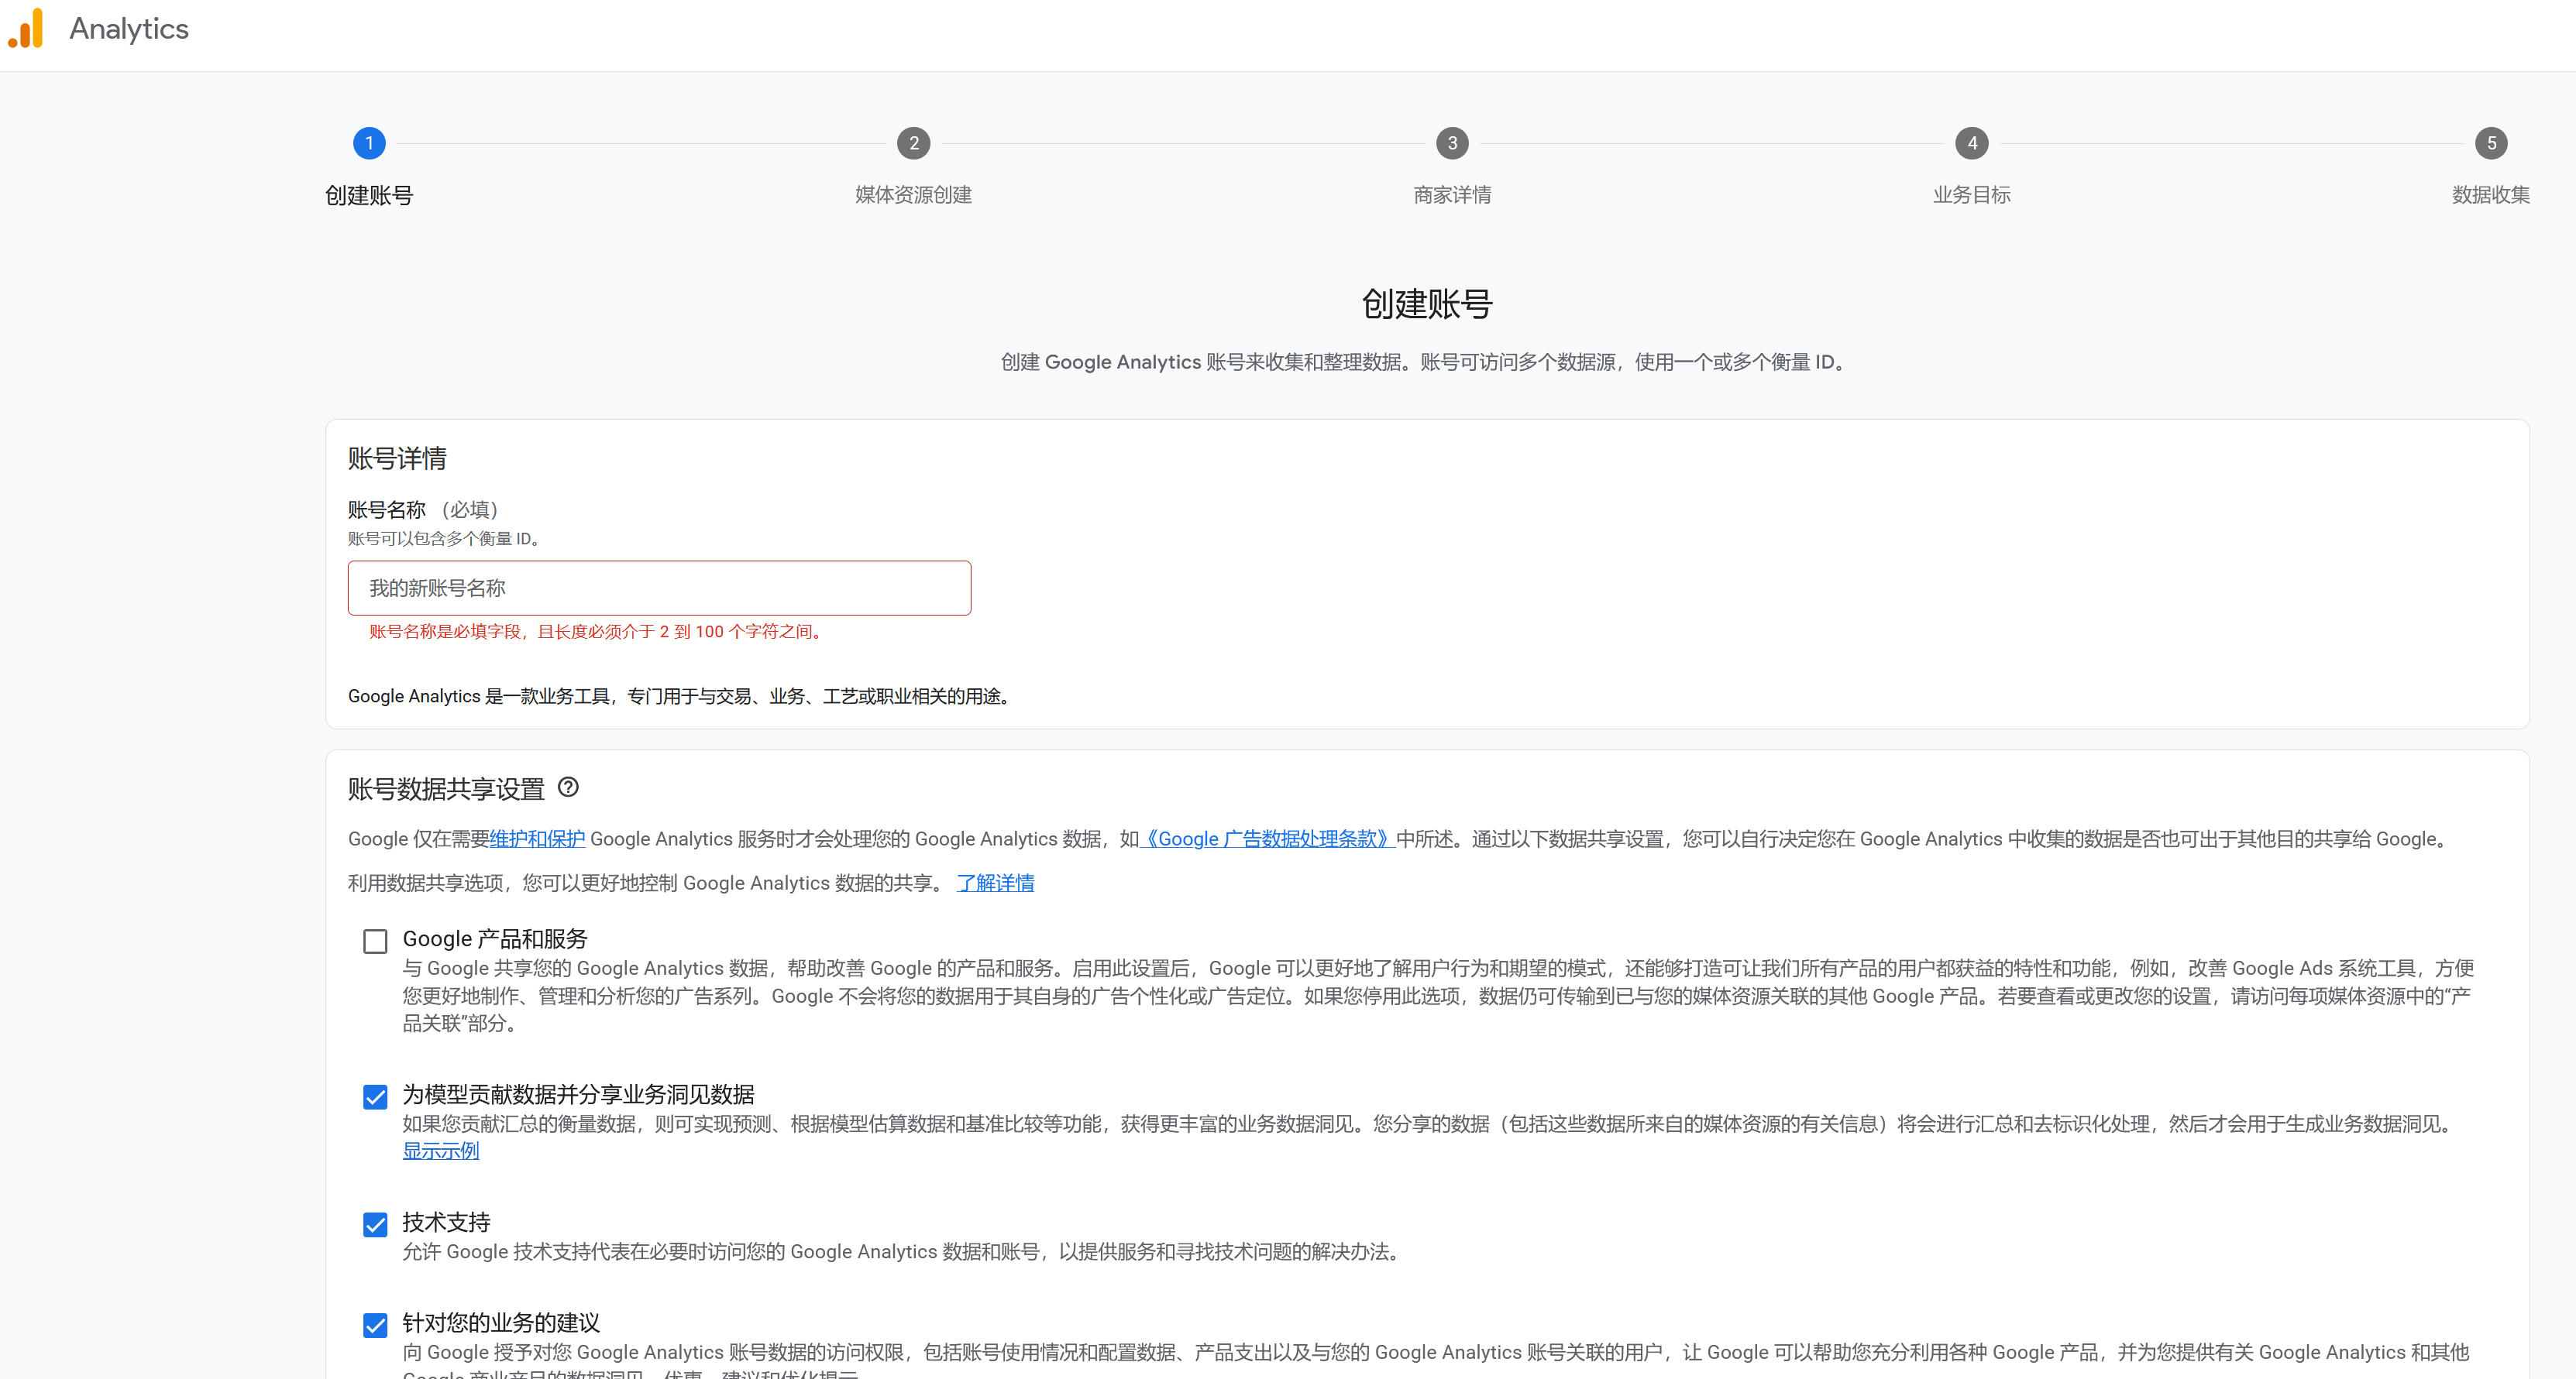Select step 4 circle 业务目标
The width and height of the screenshot is (2576, 1379).
1971,143
